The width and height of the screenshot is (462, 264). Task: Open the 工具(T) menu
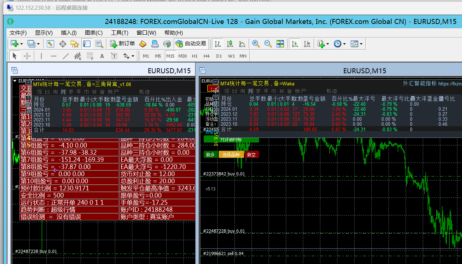coord(120,33)
